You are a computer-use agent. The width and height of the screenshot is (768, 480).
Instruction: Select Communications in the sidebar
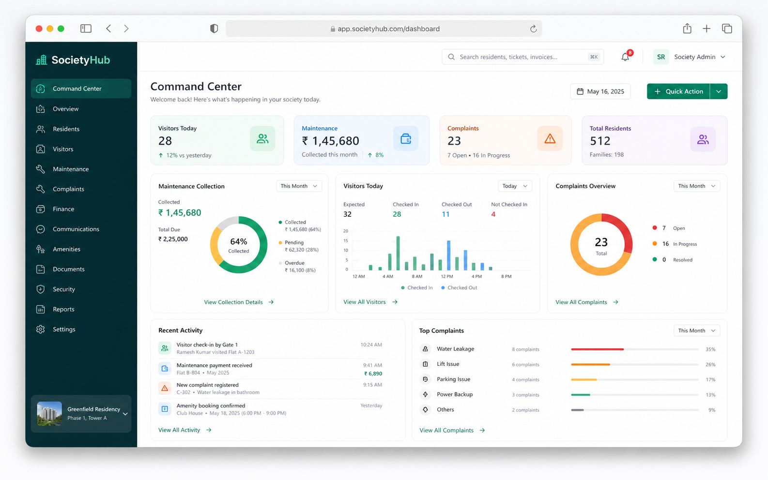click(81, 229)
